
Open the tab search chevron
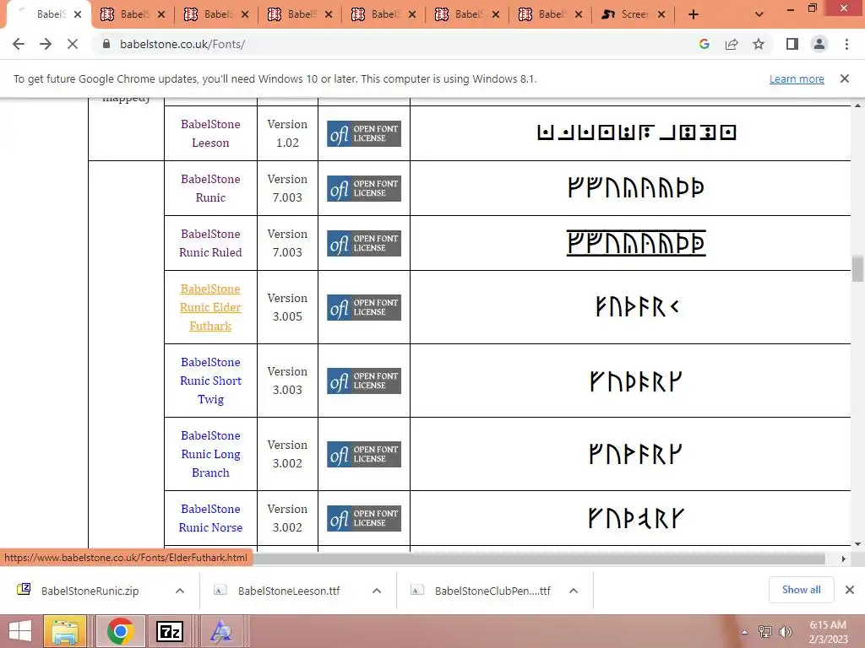(759, 14)
